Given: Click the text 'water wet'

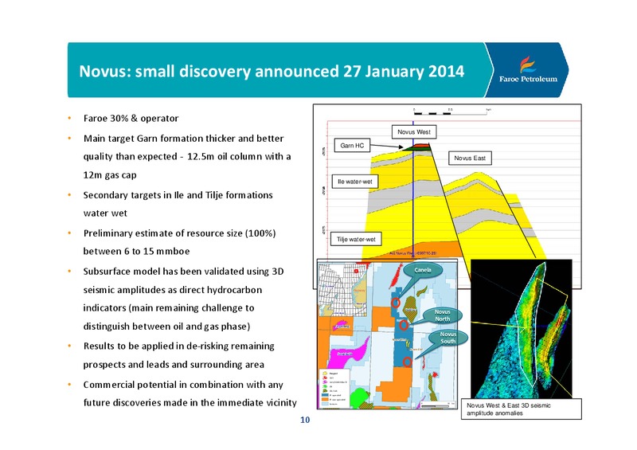Looking at the screenshot, I should pyautogui.click(x=105, y=213).
